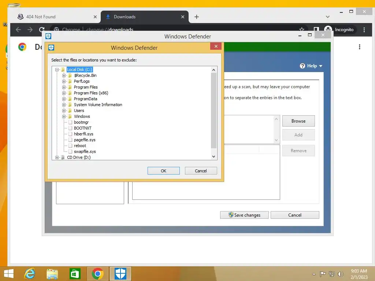Expand the Users folder node
The image size is (375, 281).
click(x=64, y=110)
